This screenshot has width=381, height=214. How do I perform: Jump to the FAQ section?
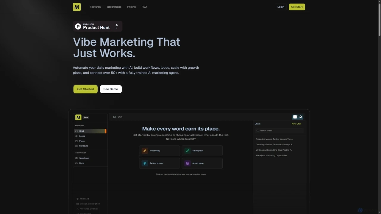click(x=144, y=7)
